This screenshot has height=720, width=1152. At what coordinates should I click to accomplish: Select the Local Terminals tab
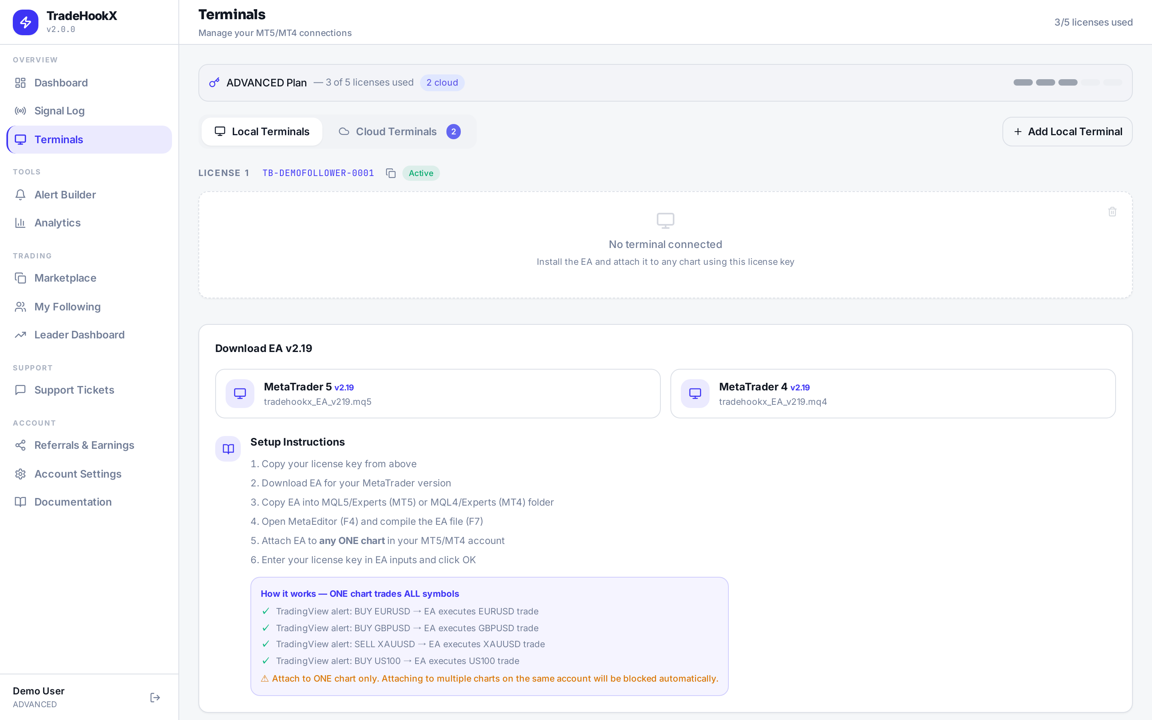coord(262,132)
